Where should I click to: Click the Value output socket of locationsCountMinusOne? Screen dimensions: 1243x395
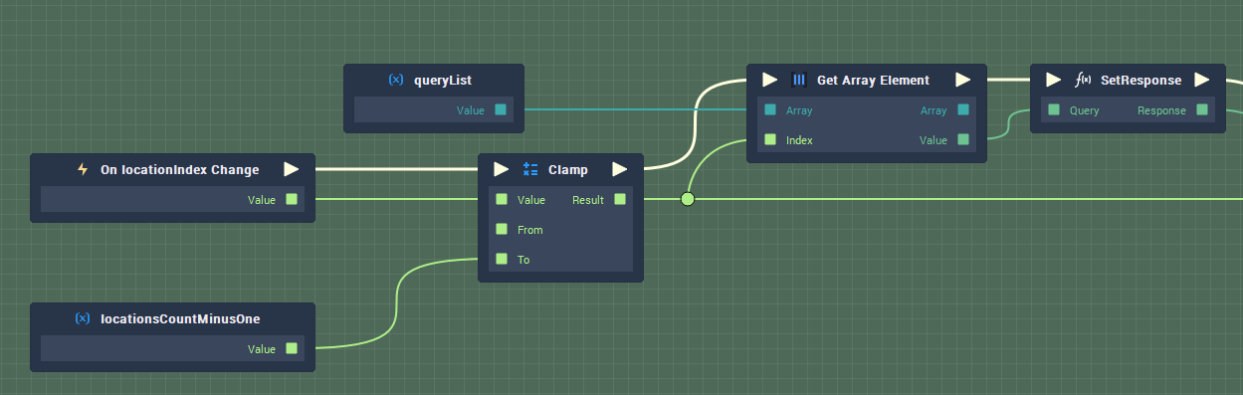(292, 349)
